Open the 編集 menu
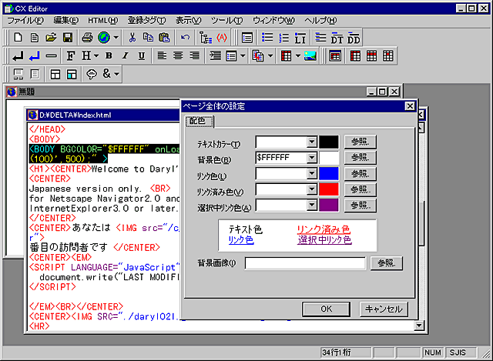Viewport: 493px width, 361px height. [66, 21]
